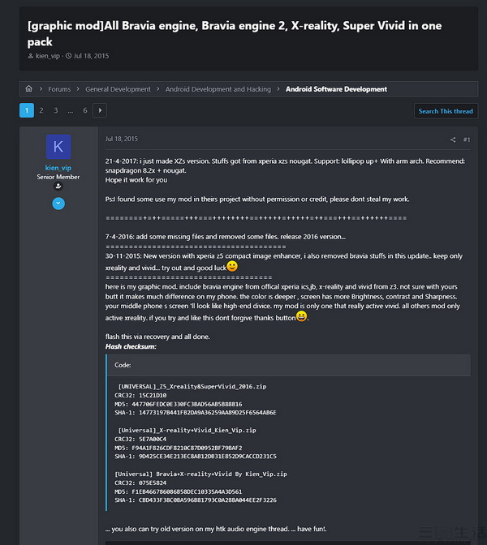Screen dimensions: 487x545
Task: Open Android Software Development breadcrumb
Action: [336, 89]
